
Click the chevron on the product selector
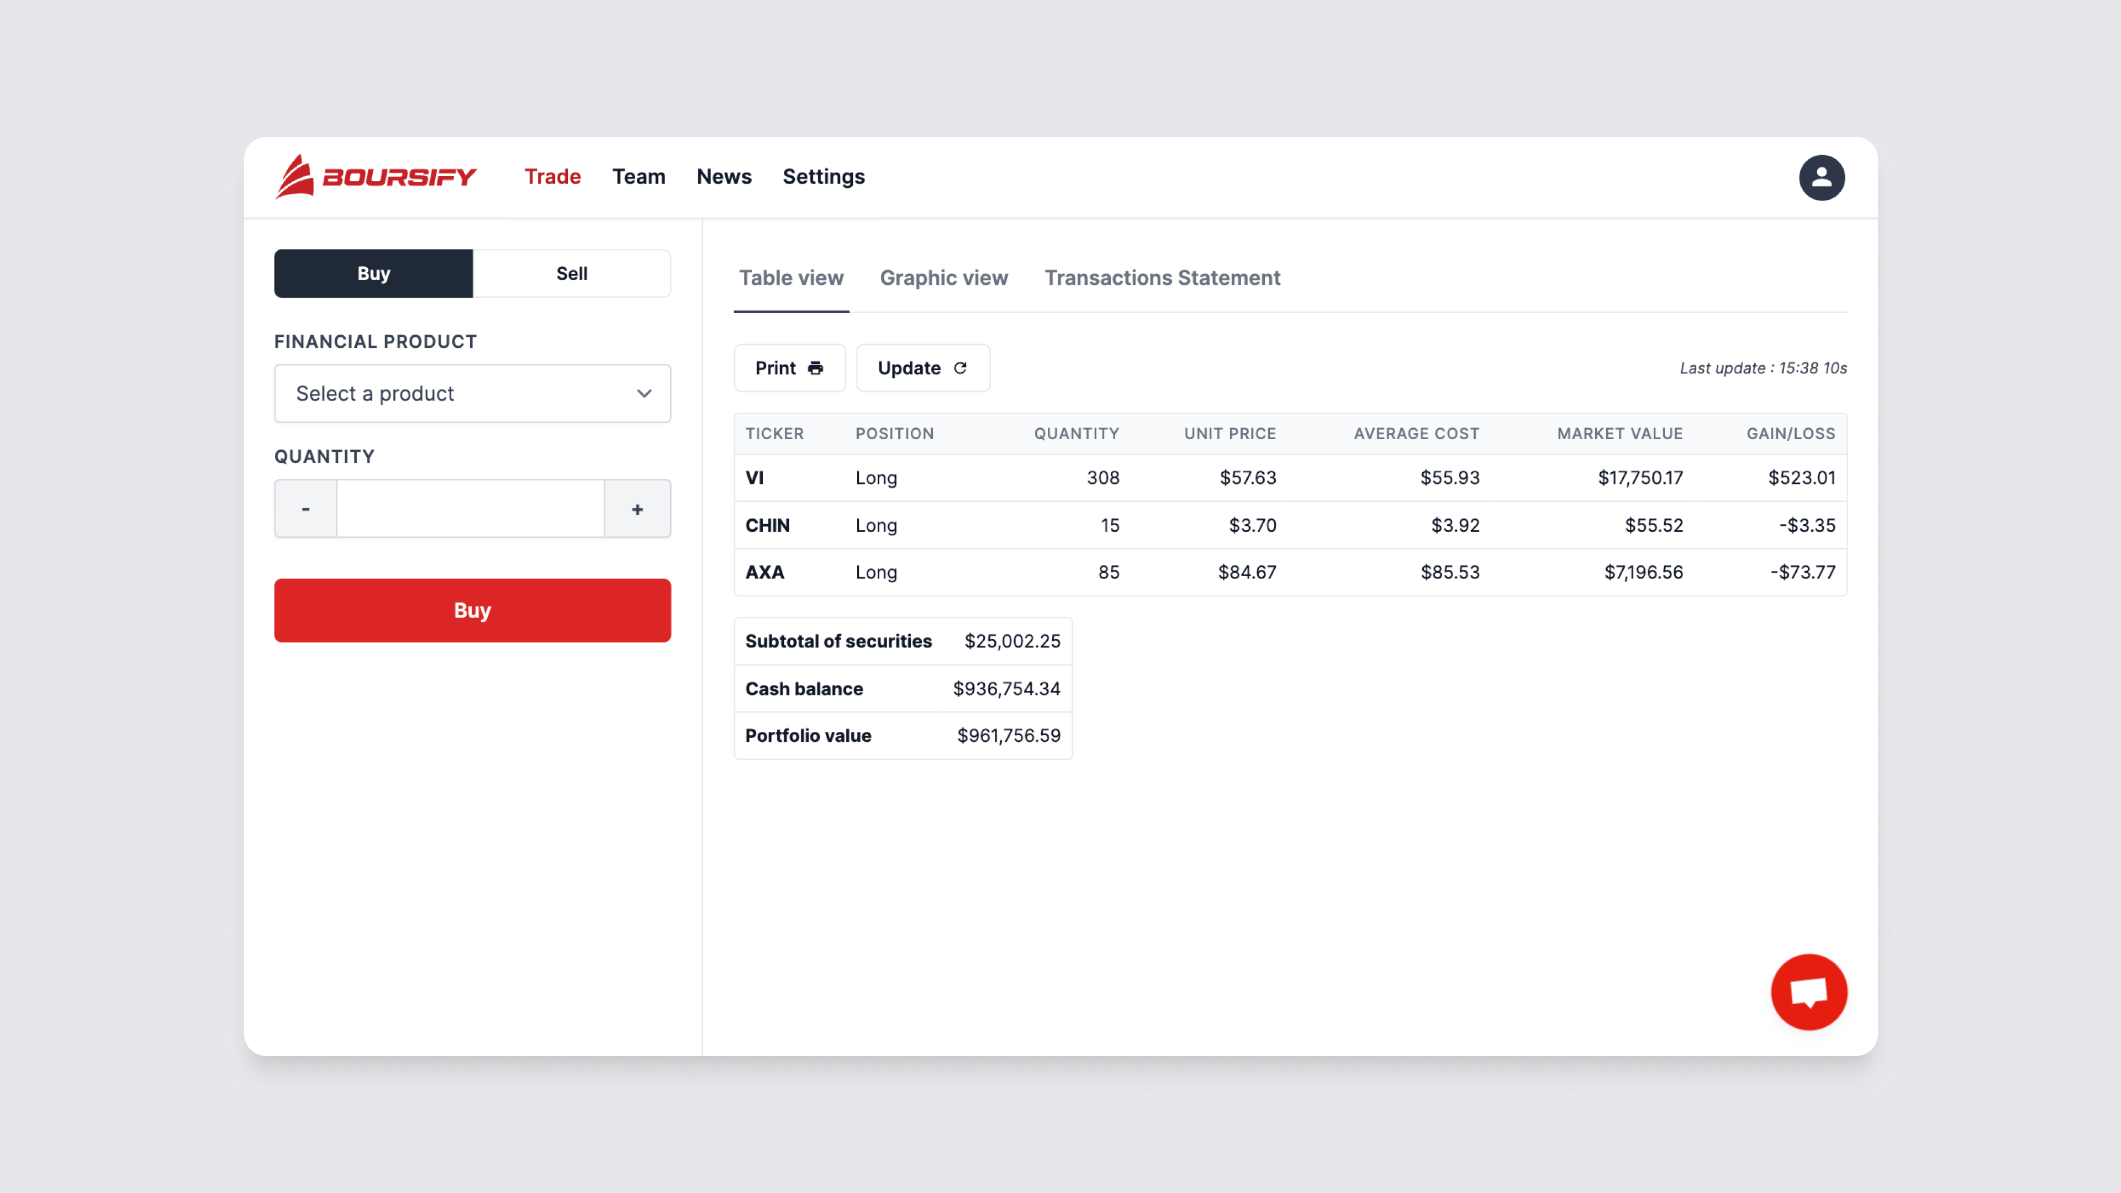[x=644, y=394]
